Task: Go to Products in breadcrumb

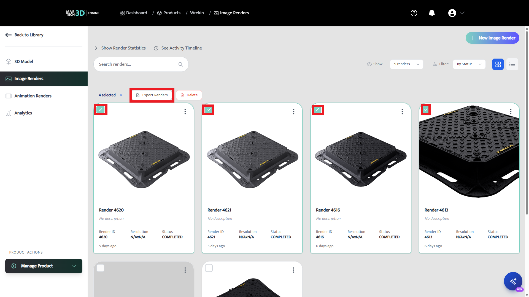Action: point(169,13)
